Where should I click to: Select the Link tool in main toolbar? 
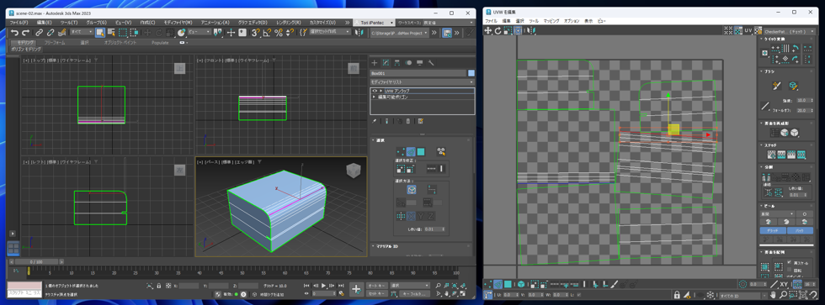pos(40,33)
